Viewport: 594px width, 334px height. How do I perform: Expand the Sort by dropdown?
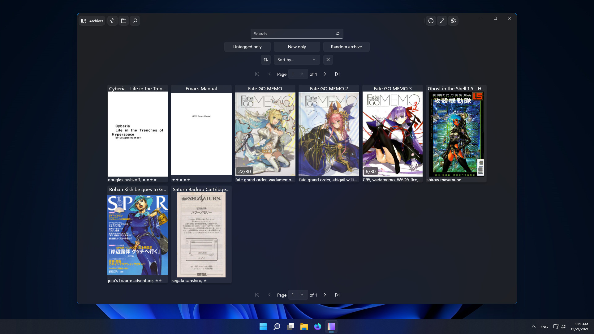[297, 60]
